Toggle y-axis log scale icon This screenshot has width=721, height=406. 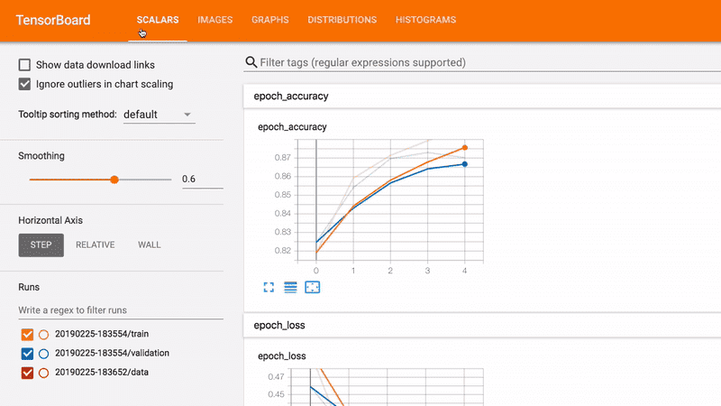290,287
